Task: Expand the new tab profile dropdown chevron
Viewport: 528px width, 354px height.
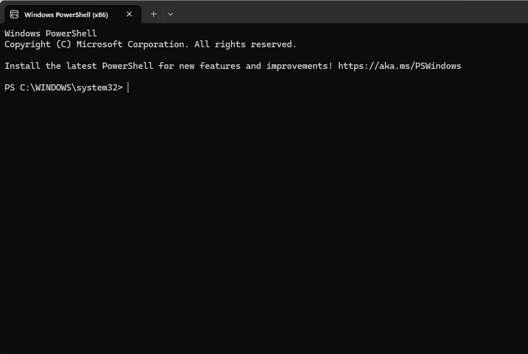Action: coord(170,14)
